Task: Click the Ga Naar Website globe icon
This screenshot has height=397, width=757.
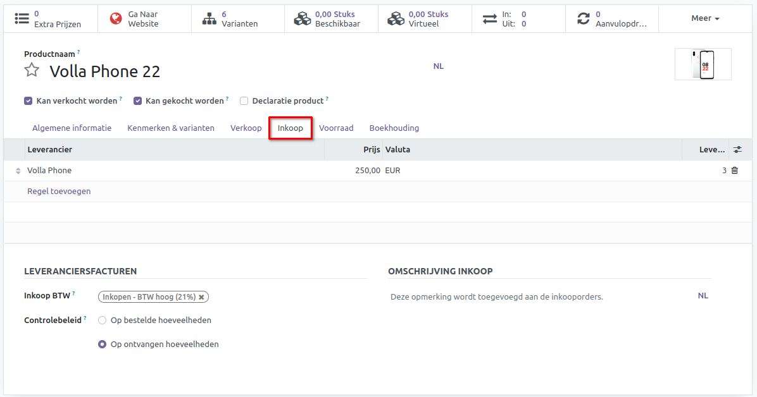Action: click(116, 19)
